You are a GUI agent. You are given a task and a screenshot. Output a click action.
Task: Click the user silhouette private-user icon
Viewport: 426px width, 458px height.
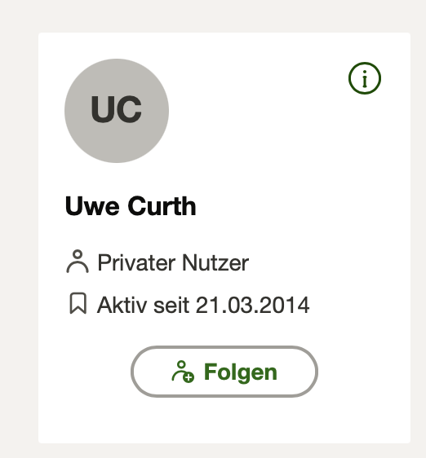(78, 262)
